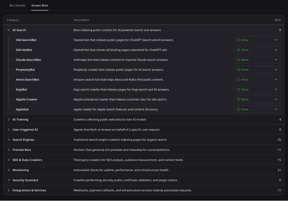Open the Allow dropdown for Claude-SearchBot

257,60
